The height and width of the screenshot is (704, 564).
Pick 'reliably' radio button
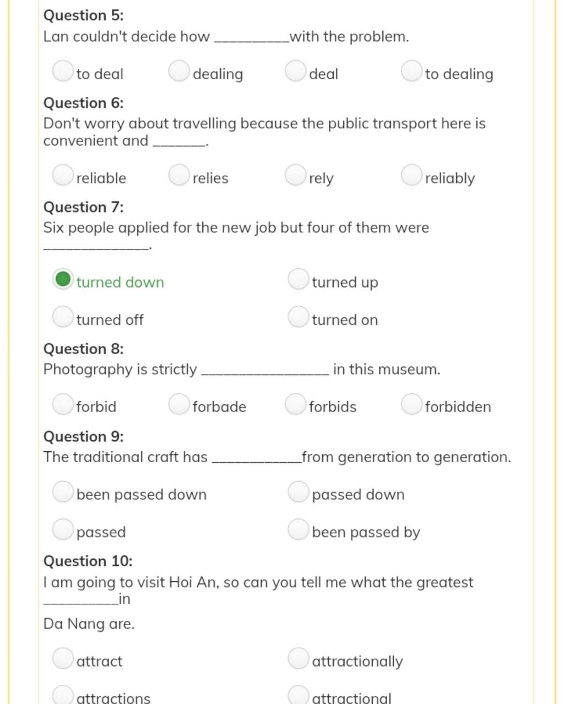click(411, 175)
